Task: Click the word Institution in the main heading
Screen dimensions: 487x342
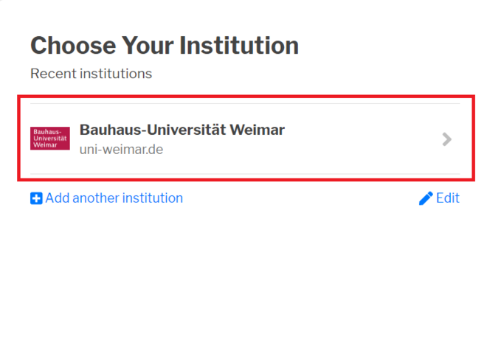Action: [x=239, y=46]
